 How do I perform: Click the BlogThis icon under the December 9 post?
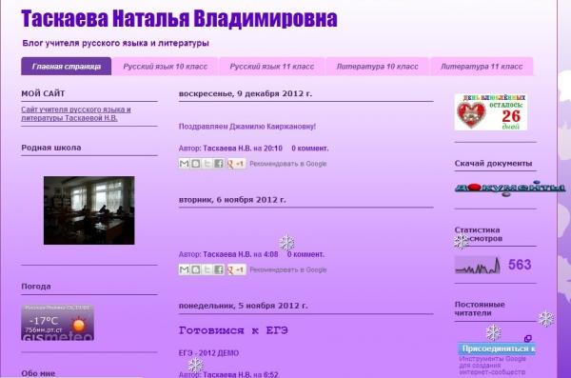tap(195, 164)
